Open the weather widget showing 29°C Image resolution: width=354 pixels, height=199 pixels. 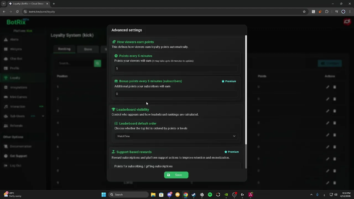pos(12,195)
